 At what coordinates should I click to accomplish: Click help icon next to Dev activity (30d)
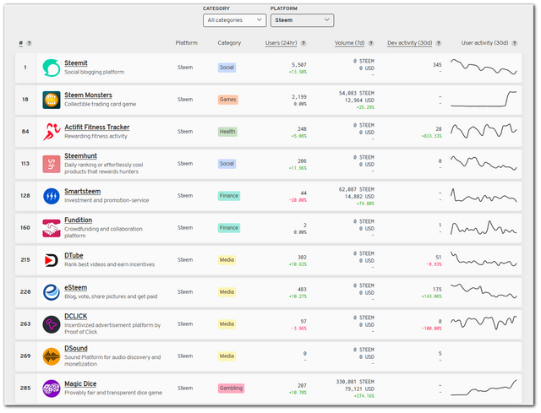439,43
